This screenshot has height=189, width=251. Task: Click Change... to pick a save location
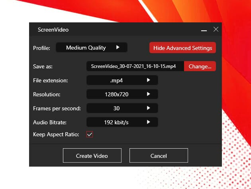click(200, 66)
